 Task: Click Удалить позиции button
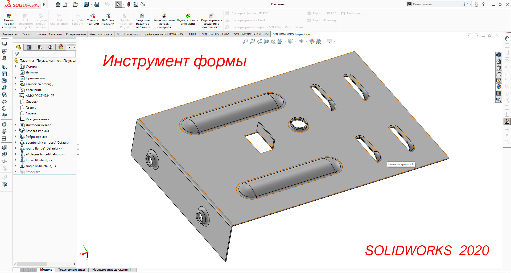point(93,19)
